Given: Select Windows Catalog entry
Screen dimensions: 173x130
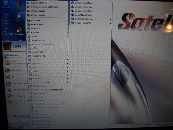Looking at the screenshot, I should click(x=38, y=11).
